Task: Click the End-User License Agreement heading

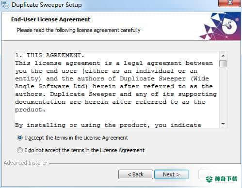Action: (x=50, y=19)
